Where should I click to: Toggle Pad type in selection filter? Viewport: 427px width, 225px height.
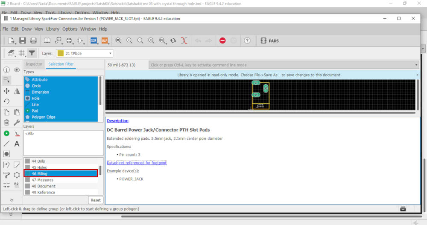click(x=61, y=111)
